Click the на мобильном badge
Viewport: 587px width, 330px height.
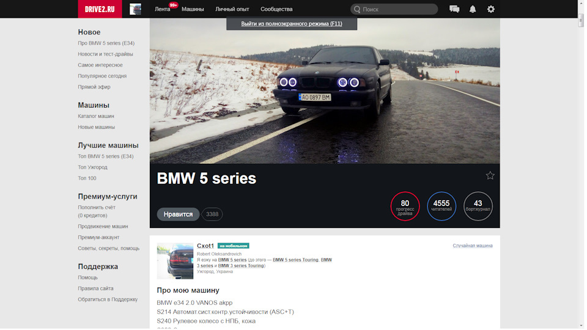tap(233, 246)
